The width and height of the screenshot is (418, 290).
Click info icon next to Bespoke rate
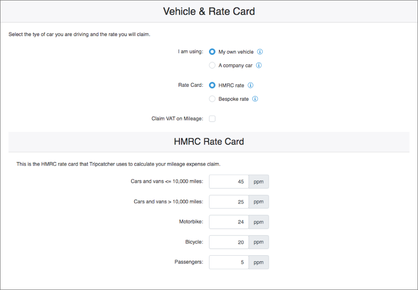pyautogui.click(x=255, y=99)
